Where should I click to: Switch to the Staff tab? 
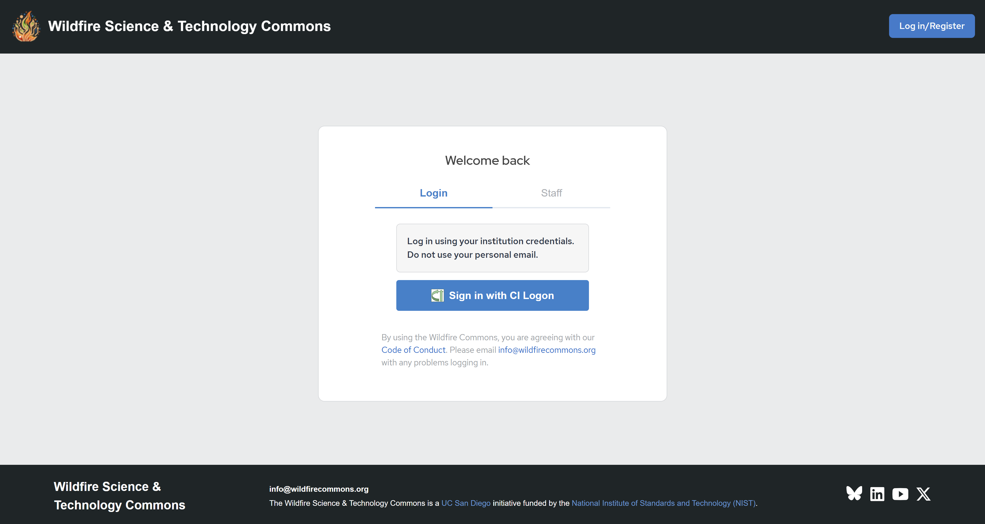(x=551, y=193)
